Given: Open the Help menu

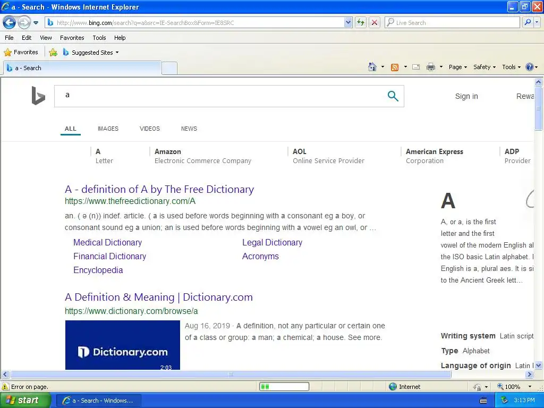Looking at the screenshot, I should (x=120, y=38).
